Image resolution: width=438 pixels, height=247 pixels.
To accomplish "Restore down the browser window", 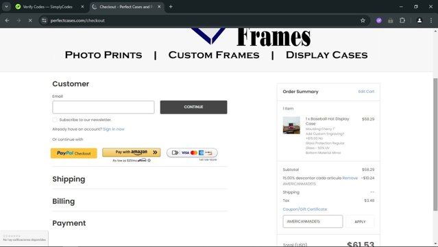I will (x=416, y=7).
